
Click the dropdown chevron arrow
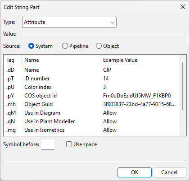[x=113, y=23]
